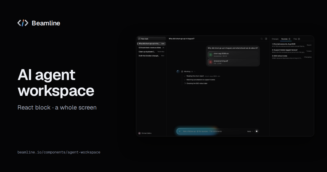The width and height of the screenshot is (327, 172).
Task: Open the Auto mode dropdown
Action: click(250, 131)
